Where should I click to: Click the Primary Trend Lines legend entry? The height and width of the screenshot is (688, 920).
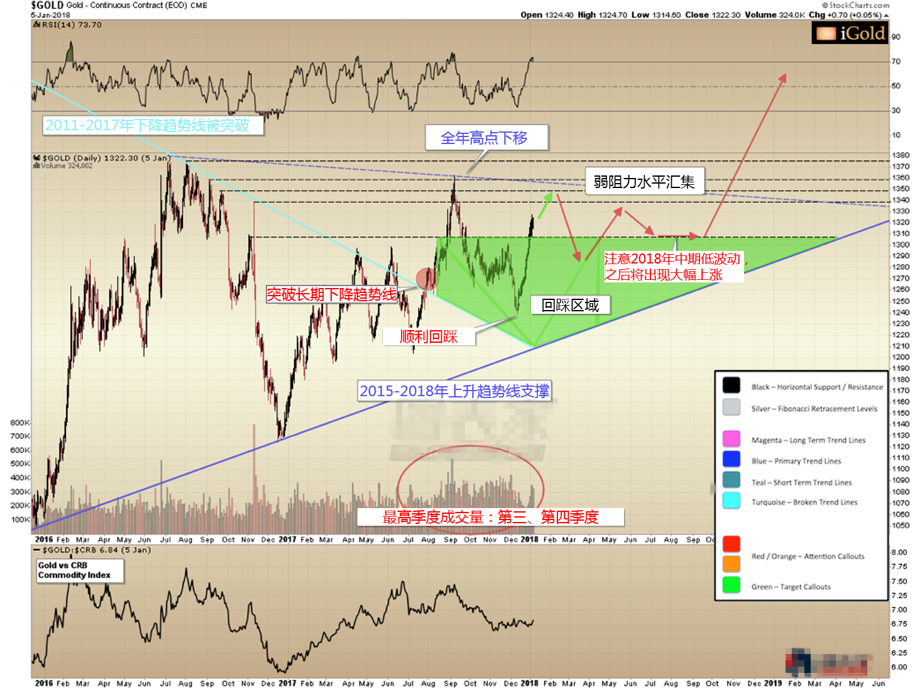tap(796, 461)
